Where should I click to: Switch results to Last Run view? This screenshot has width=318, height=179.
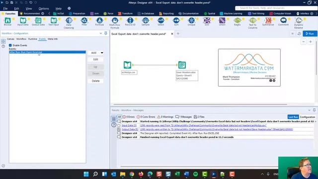(x=293, y=117)
